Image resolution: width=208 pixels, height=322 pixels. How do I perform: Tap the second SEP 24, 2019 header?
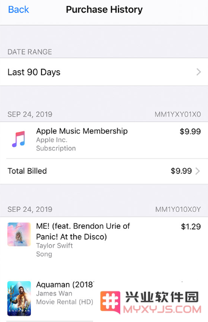(x=30, y=210)
